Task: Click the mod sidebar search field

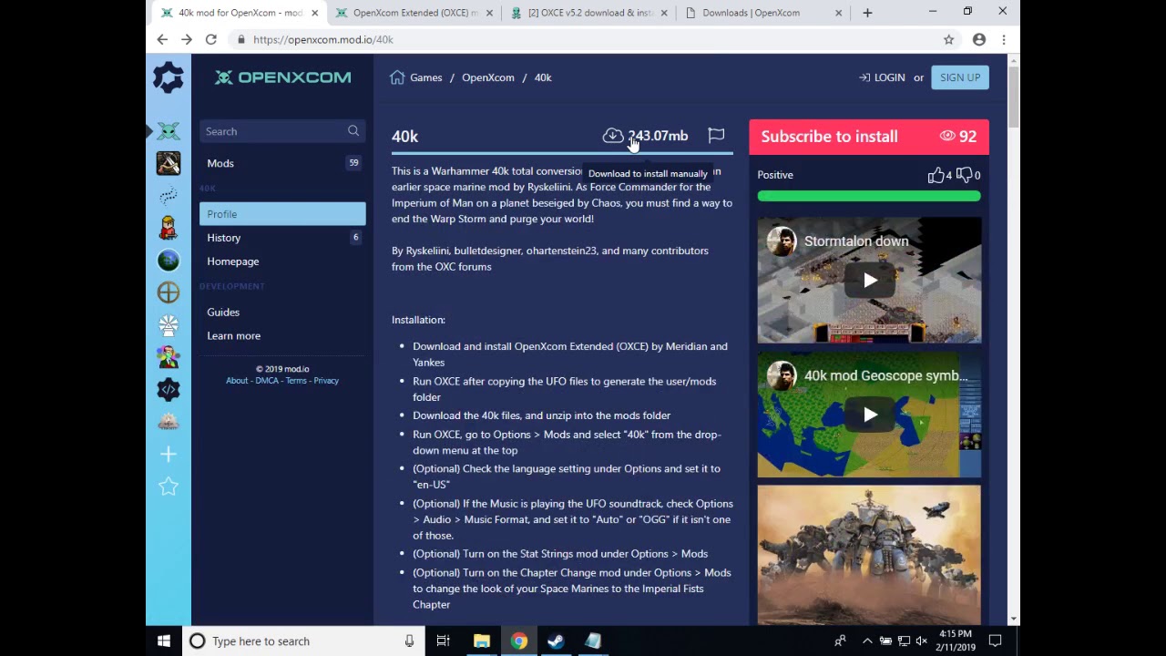Action: tap(282, 131)
